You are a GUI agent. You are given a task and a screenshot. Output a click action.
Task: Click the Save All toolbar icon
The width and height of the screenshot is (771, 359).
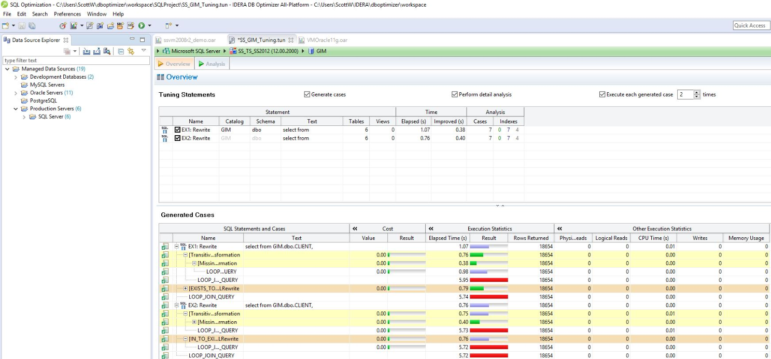(32, 25)
